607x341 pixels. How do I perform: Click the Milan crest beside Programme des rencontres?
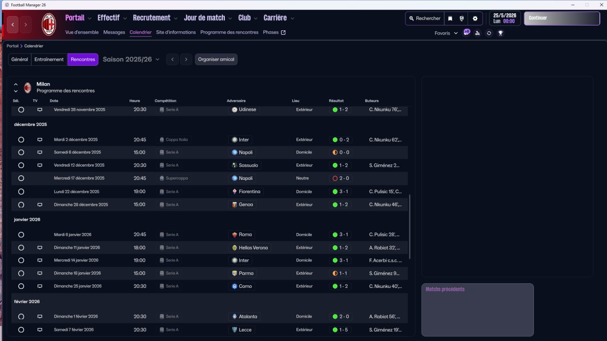[x=28, y=88]
